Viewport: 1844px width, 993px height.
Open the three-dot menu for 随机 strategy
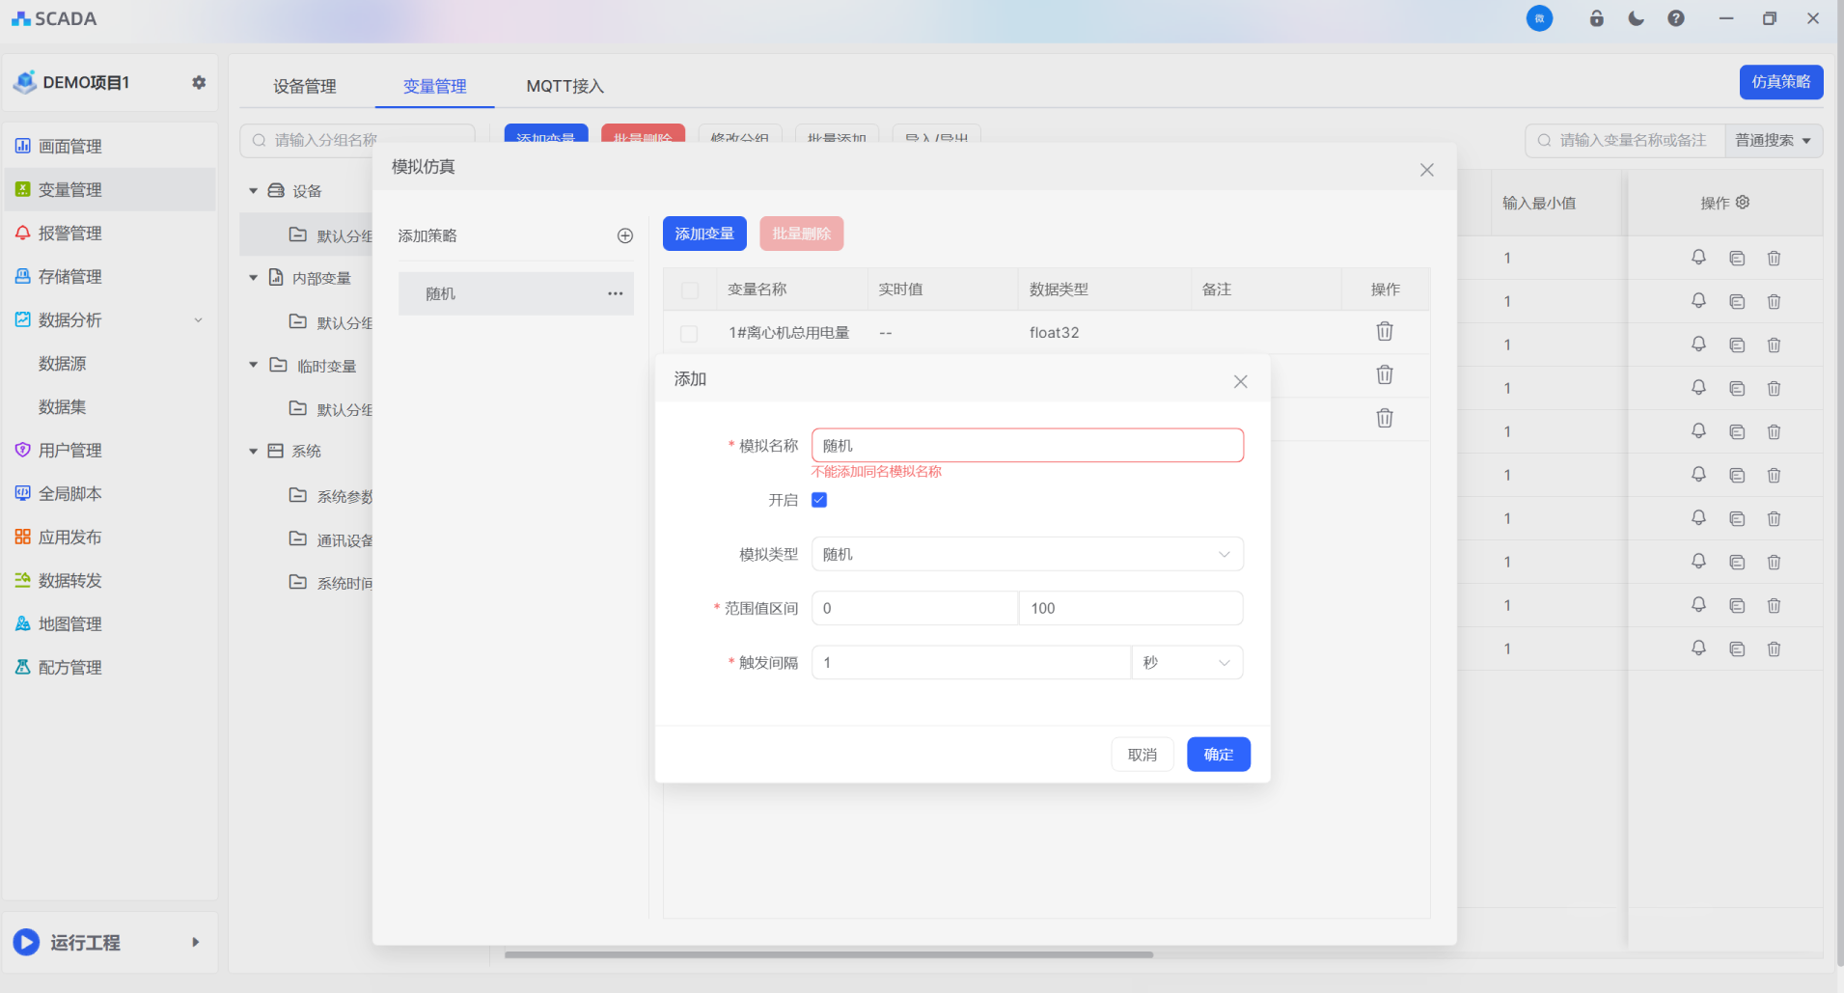click(615, 293)
